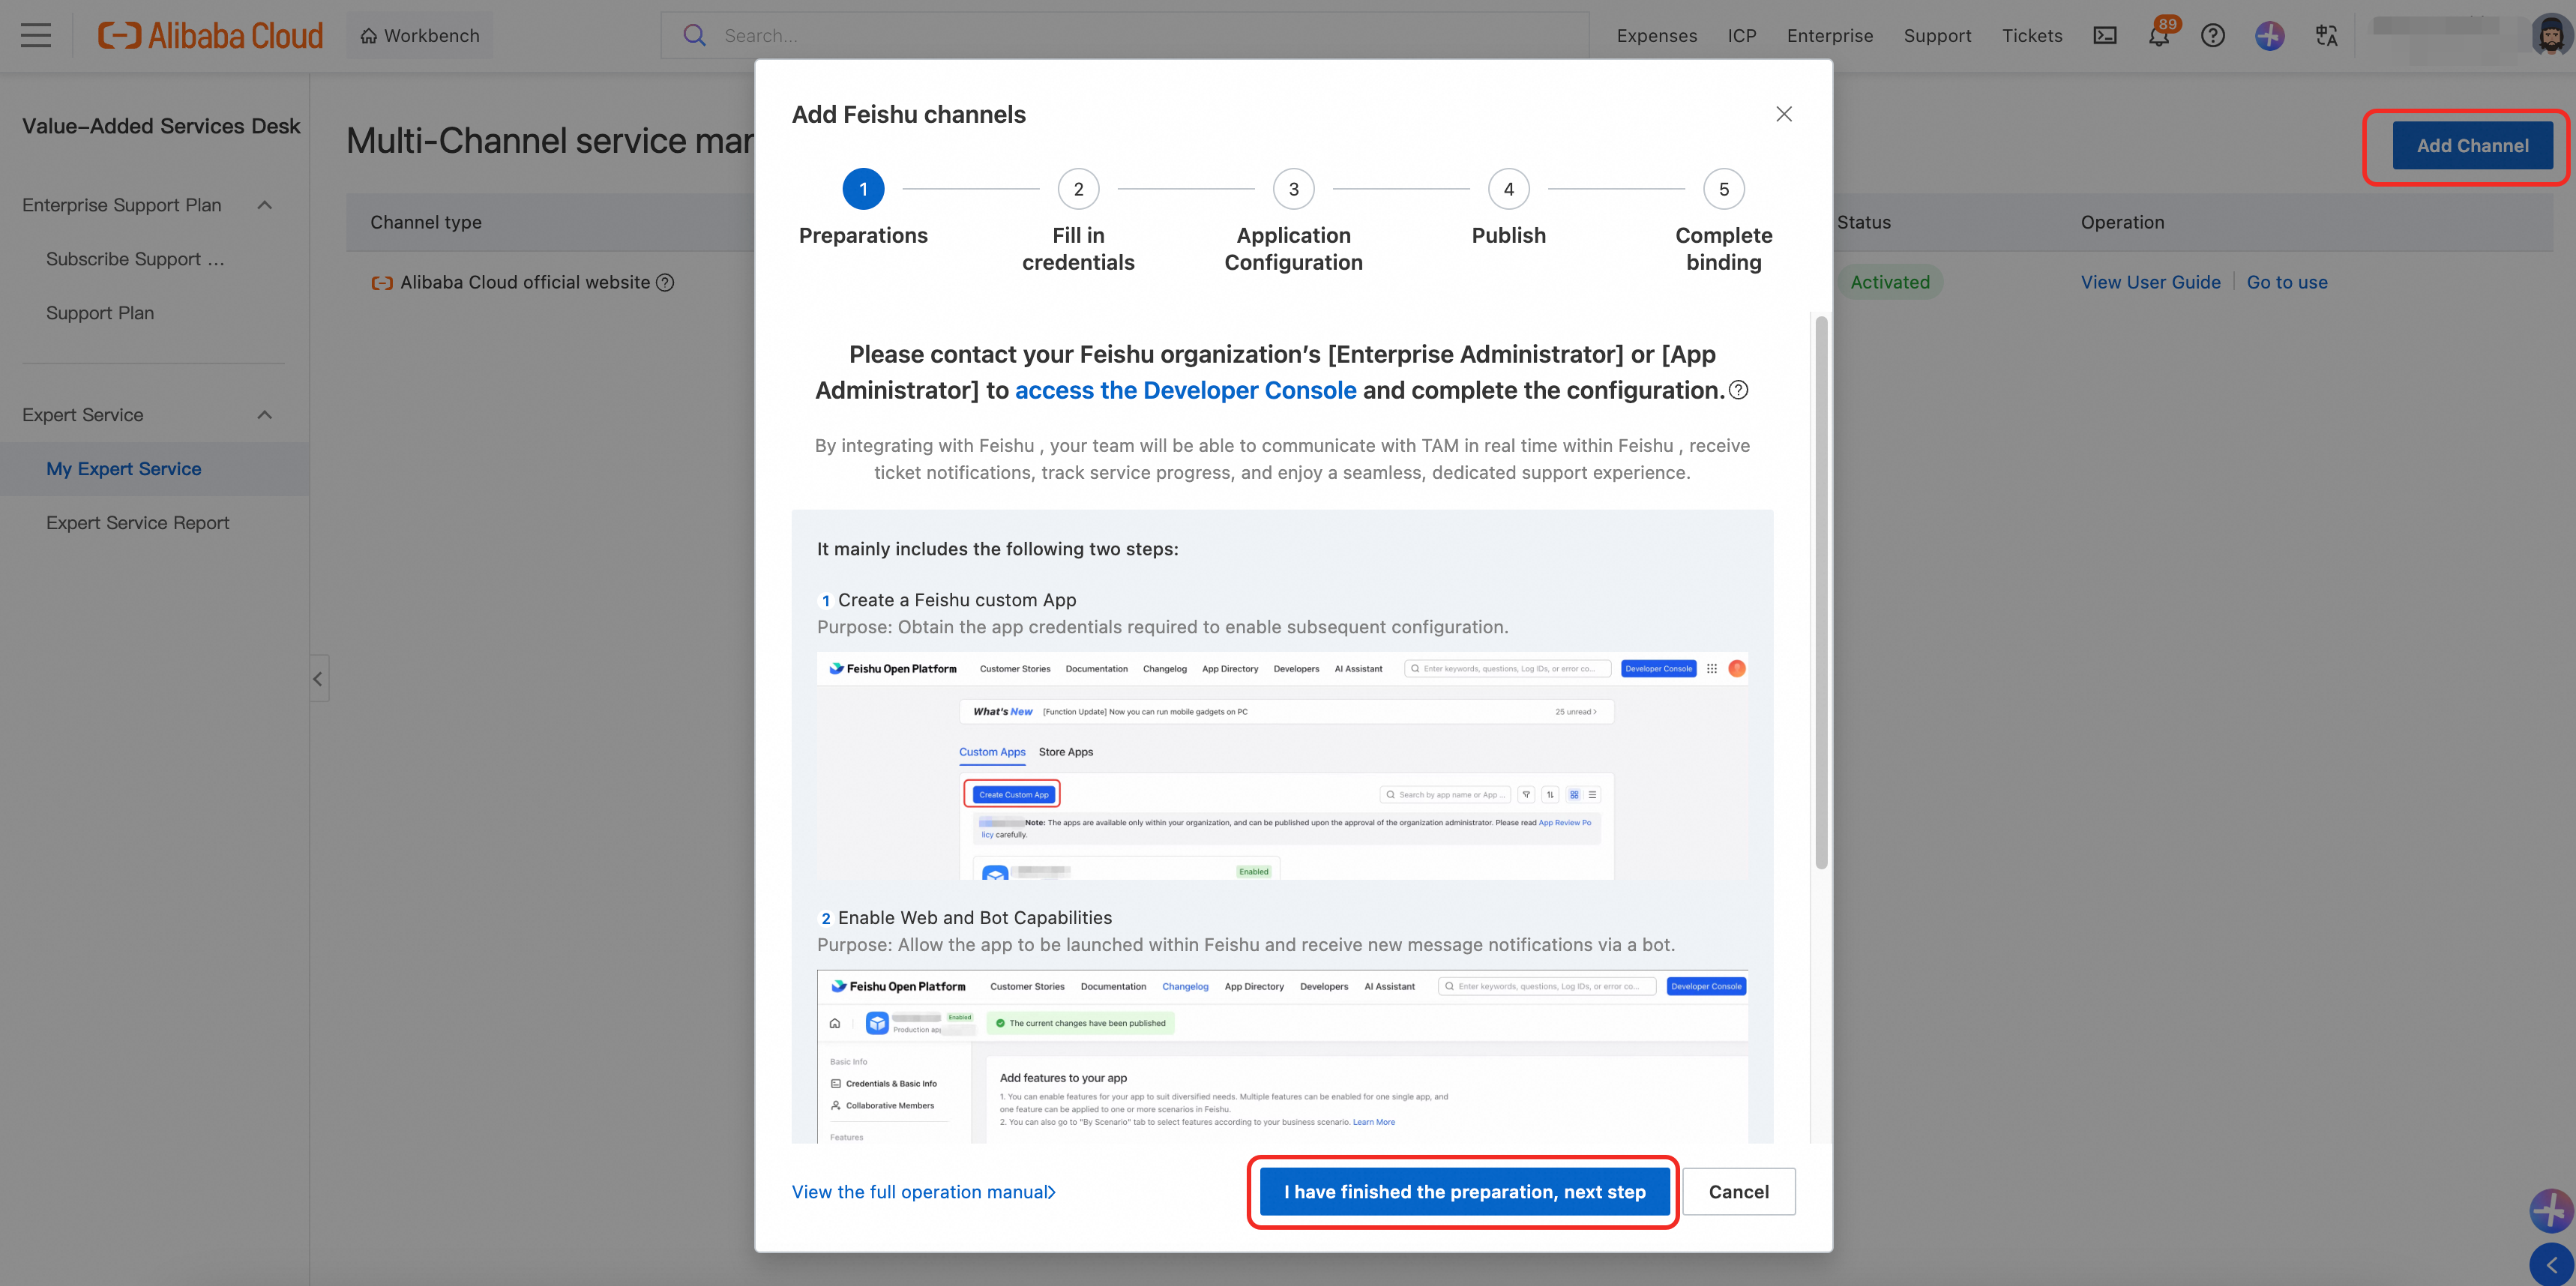Click the Channel type column header
2576x1286 pixels.
pyautogui.click(x=426, y=223)
